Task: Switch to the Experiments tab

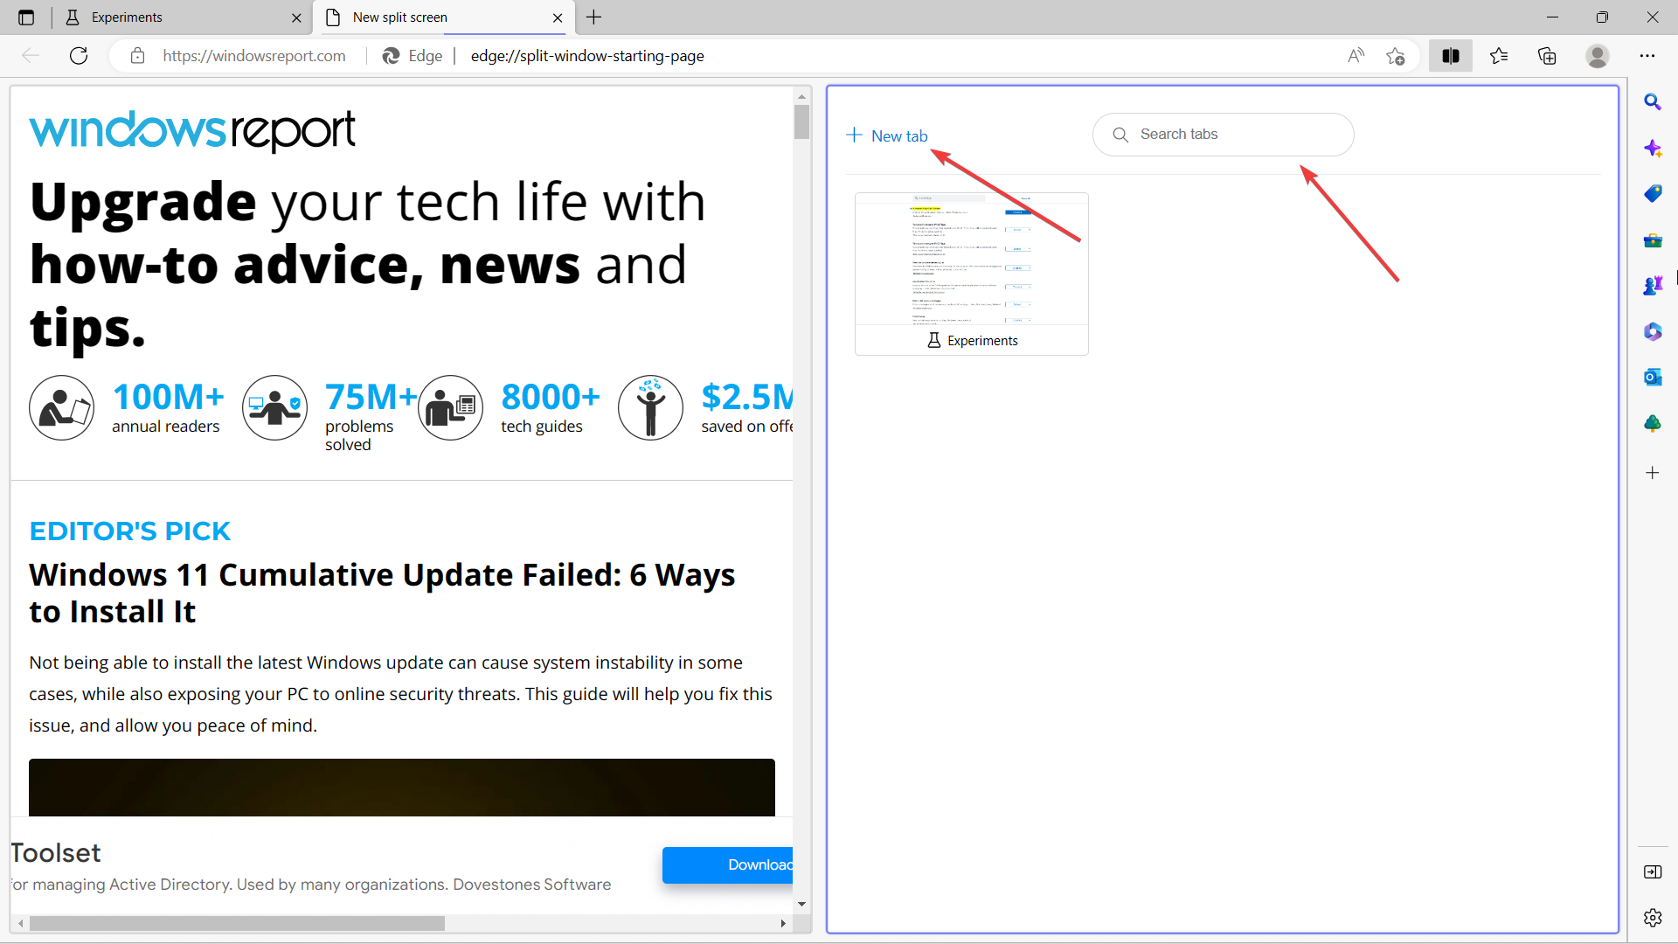Action: [x=175, y=17]
